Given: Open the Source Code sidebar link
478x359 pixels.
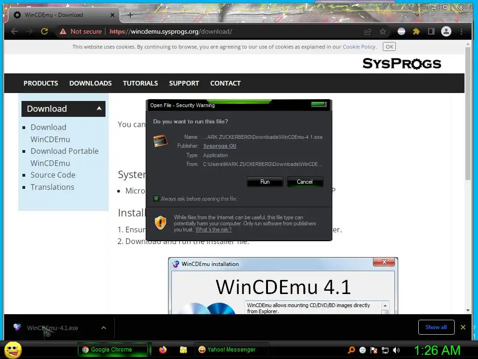Looking at the screenshot, I should click(x=53, y=175).
